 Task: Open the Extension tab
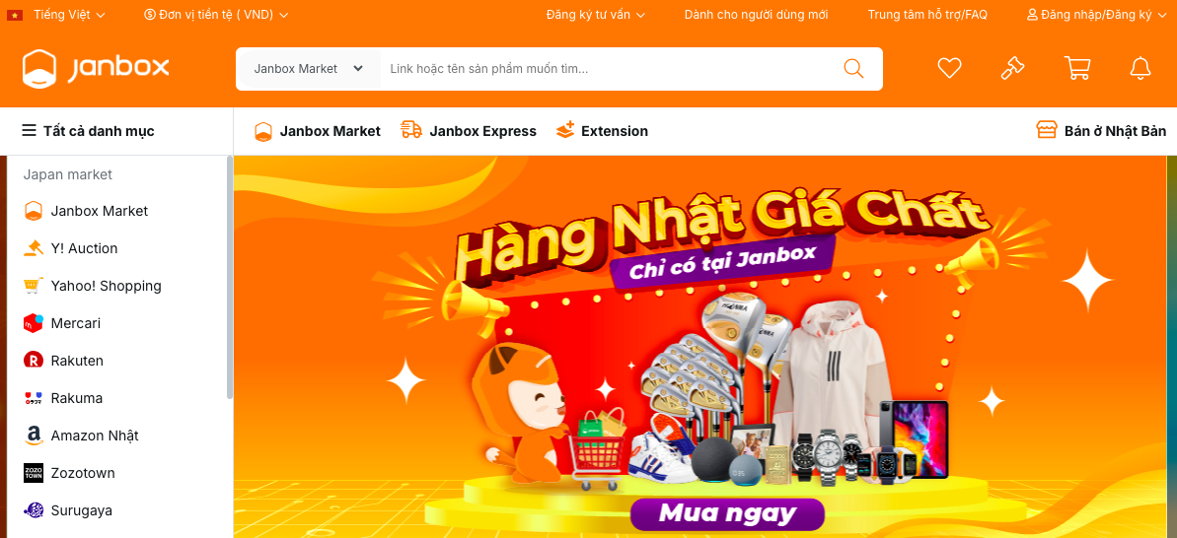click(x=601, y=131)
